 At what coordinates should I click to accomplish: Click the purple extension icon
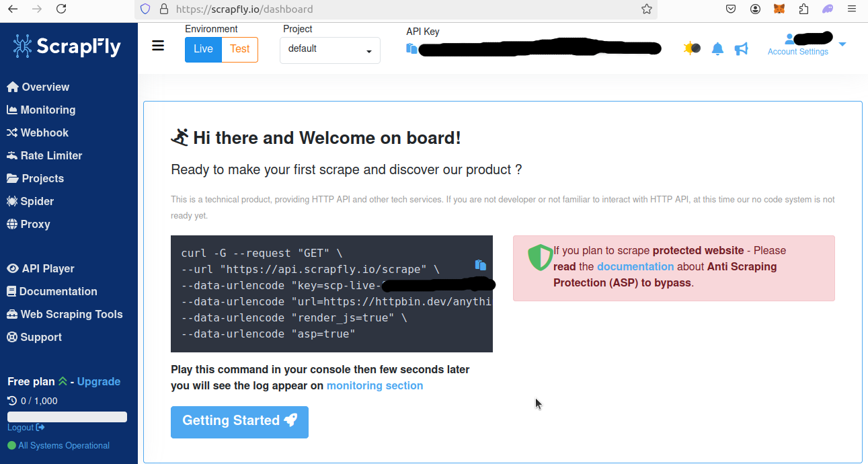click(828, 9)
